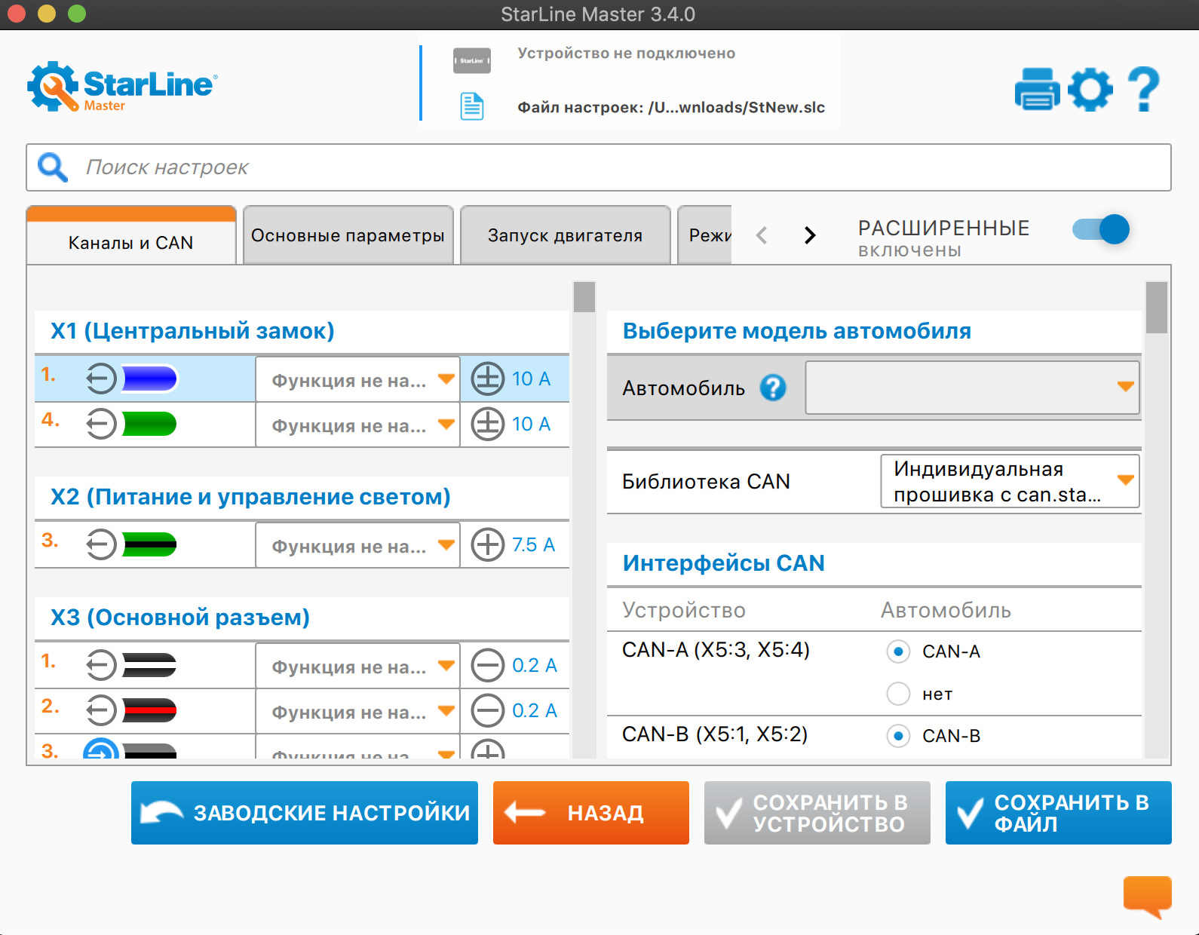Click the channels list scrollbar thumb
The image size is (1199, 935).
[x=584, y=297]
